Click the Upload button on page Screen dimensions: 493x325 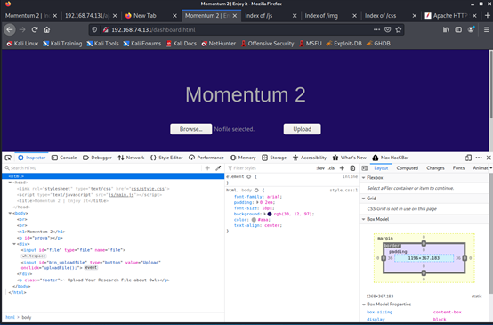coord(303,129)
